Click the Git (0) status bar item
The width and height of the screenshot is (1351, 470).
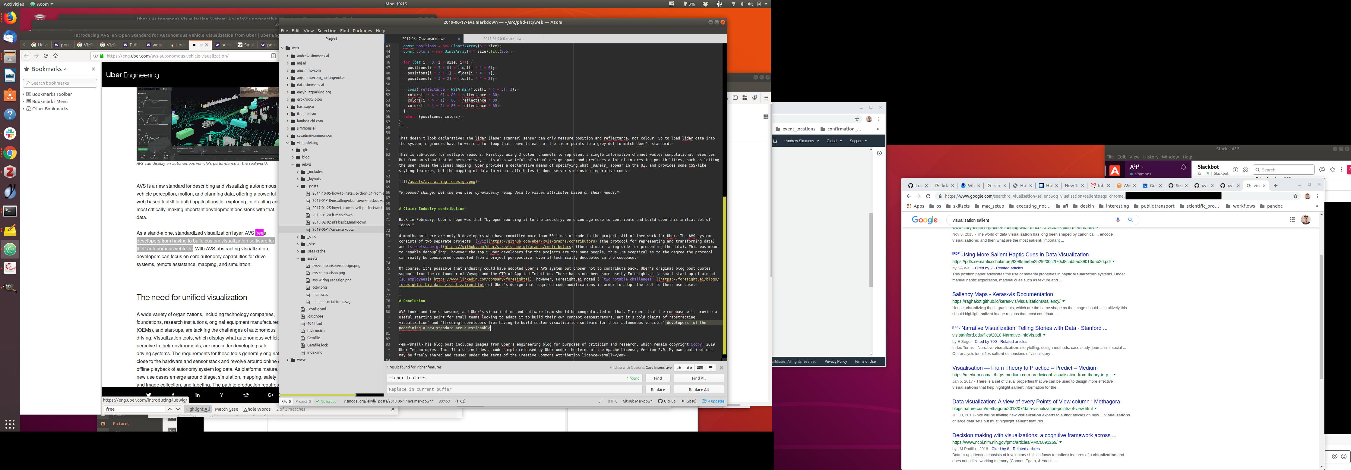tap(688, 401)
